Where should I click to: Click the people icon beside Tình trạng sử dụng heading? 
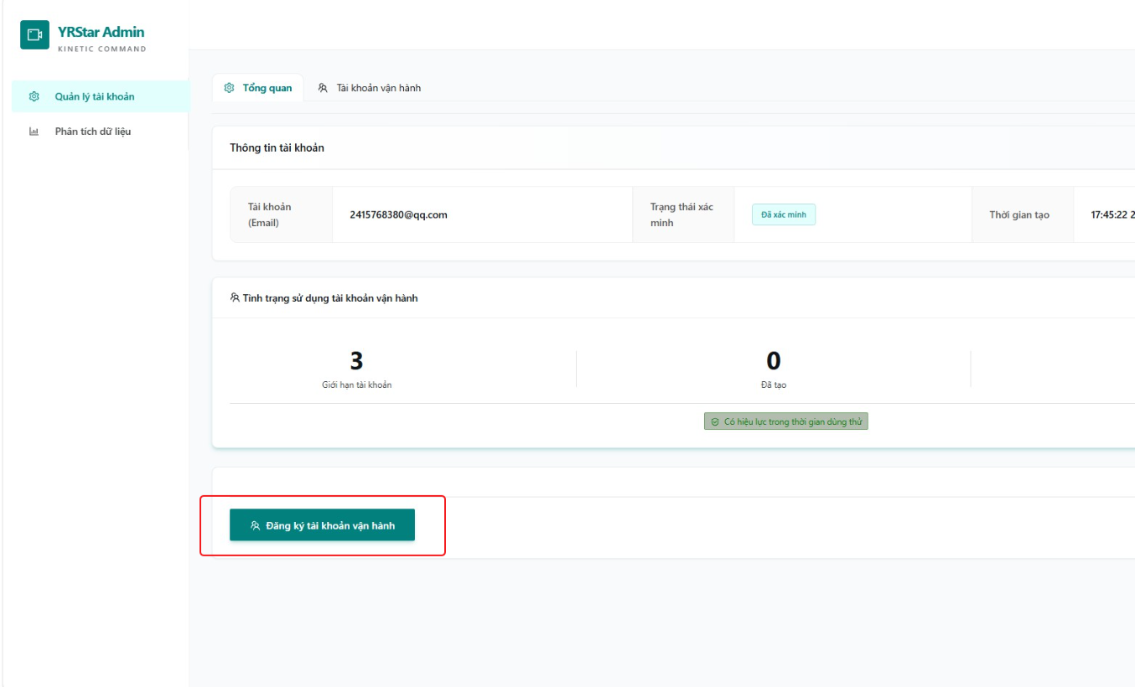tap(235, 297)
